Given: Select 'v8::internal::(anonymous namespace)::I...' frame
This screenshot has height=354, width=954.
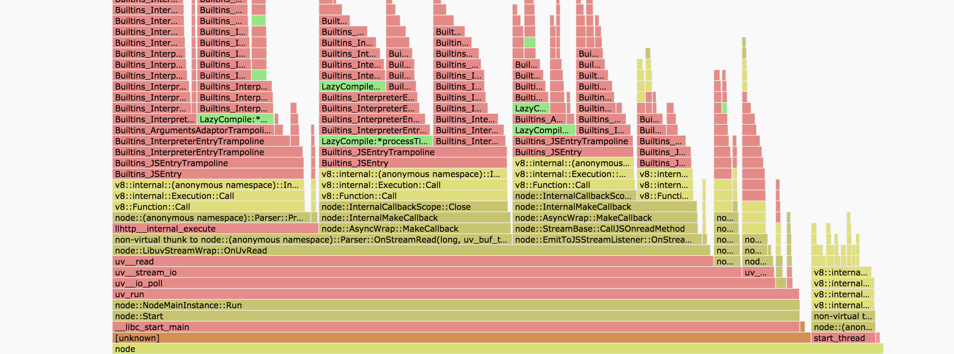Looking at the screenshot, I should pyautogui.click(x=413, y=174).
